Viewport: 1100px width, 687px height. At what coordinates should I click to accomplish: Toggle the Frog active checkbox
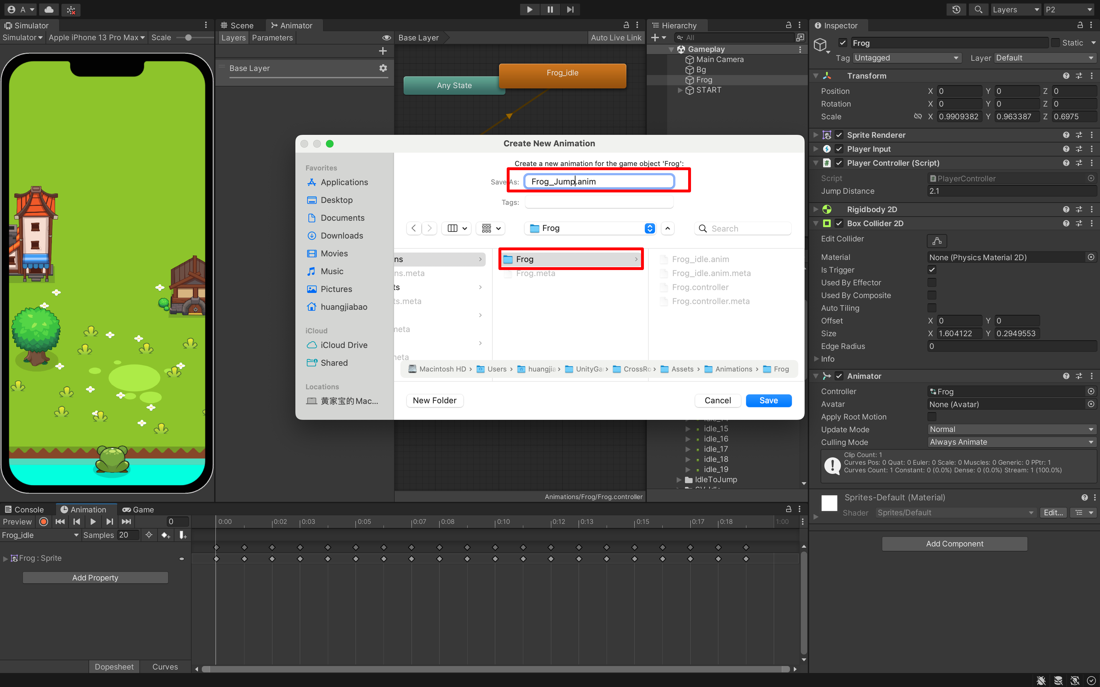(x=843, y=43)
